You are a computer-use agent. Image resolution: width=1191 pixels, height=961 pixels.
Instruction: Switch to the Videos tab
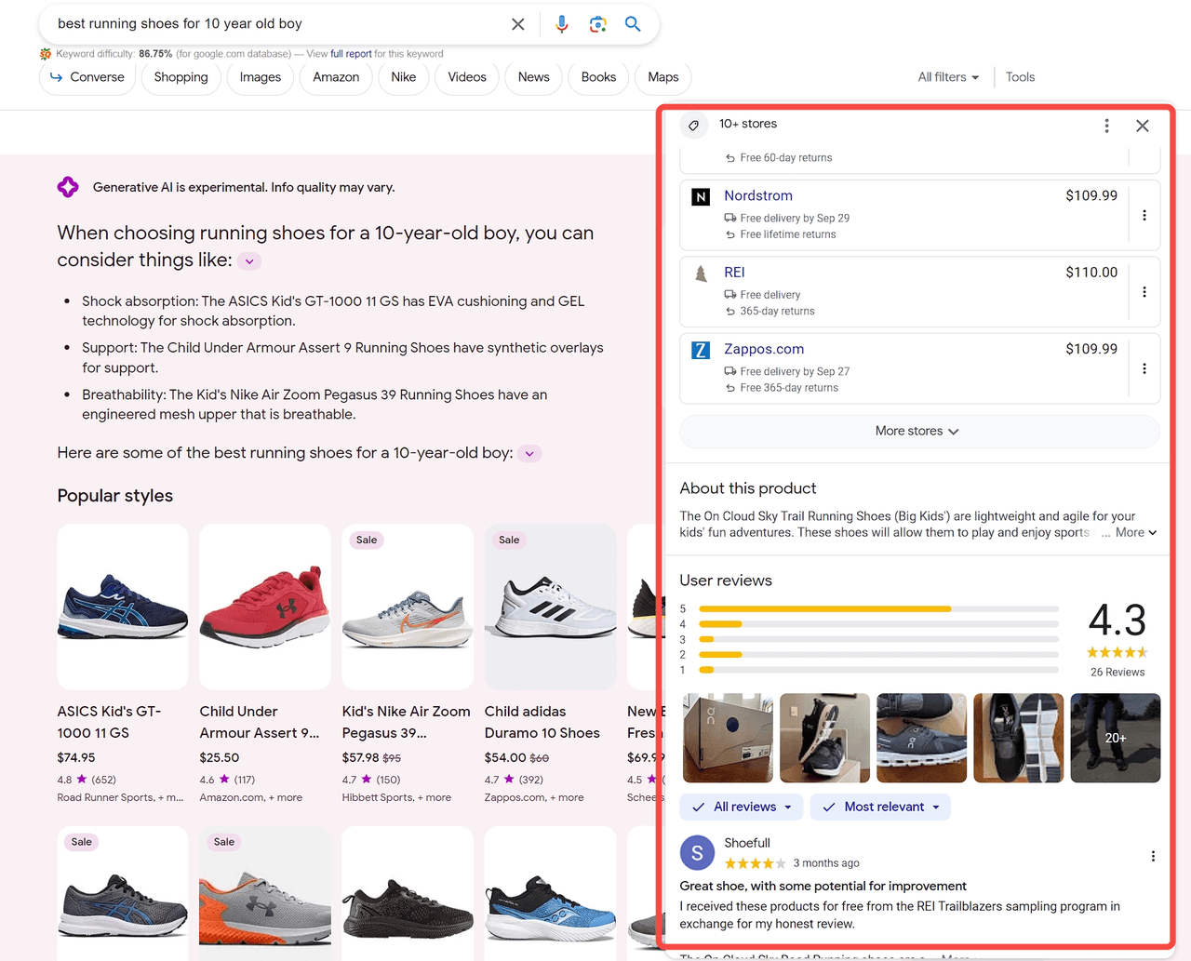pos(467,77)
